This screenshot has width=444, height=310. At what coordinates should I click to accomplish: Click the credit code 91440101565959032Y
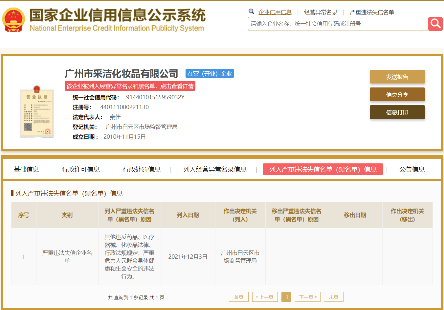155,97
